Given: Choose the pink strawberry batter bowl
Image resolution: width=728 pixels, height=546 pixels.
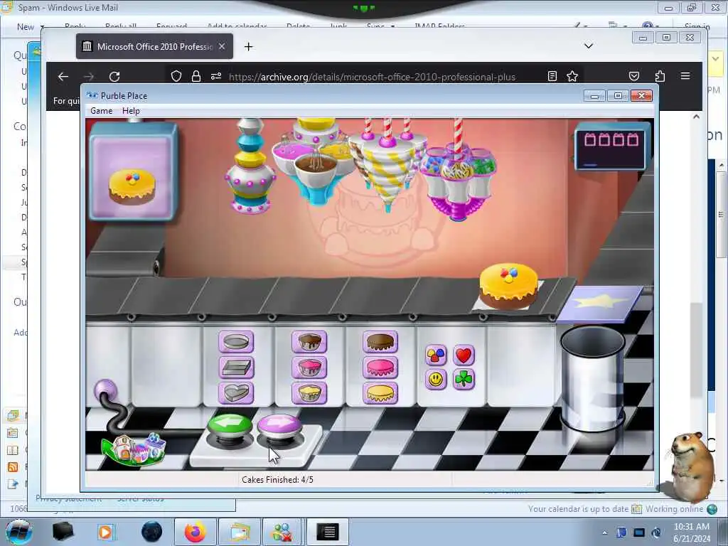Looking at the screenshot, I should click(309, 368).
